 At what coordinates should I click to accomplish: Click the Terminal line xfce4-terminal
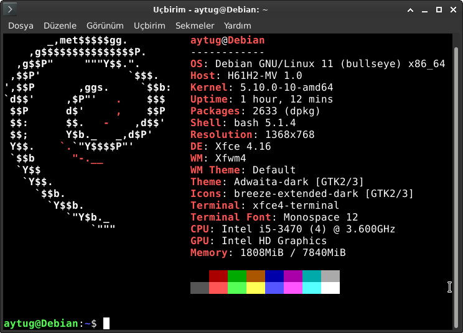click(x=265, y=205)
